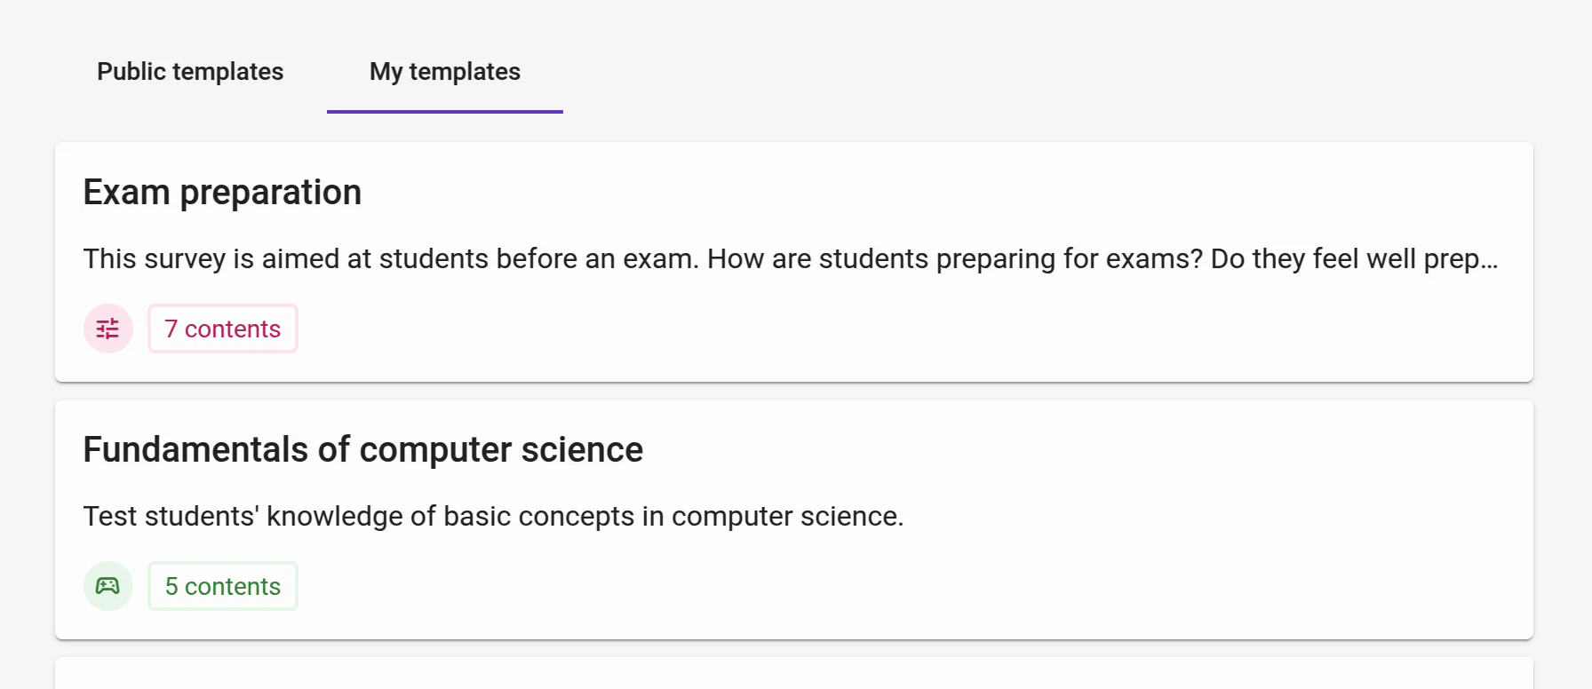Click the word "preparation" in the Exam title
1592x689 pixels.
[x=270, y=193]
